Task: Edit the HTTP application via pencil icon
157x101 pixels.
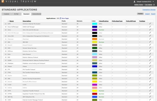Action: pyautogui.click(x=150, y=91)
